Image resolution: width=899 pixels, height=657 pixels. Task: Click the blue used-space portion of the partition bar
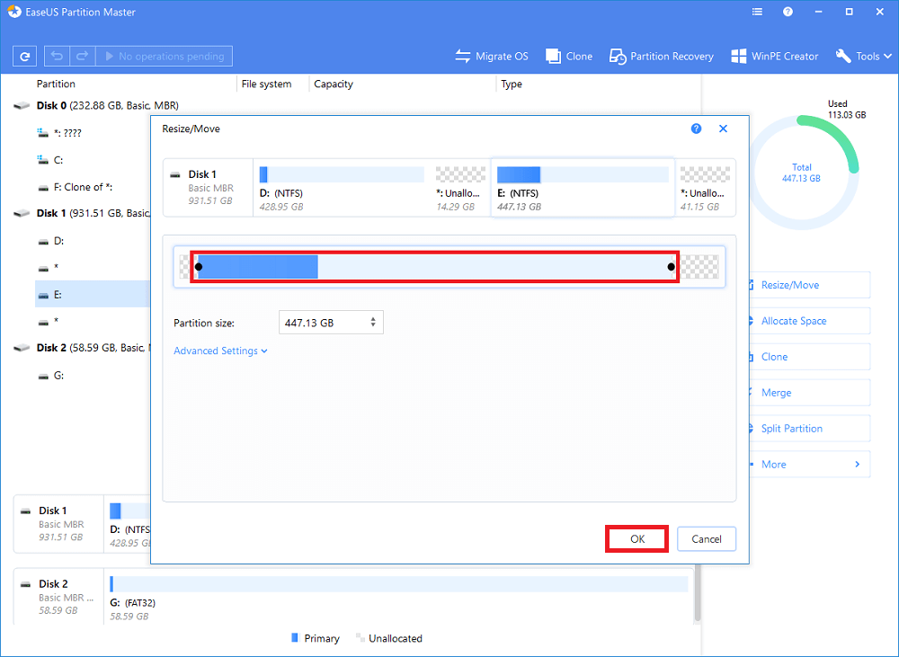pos(257,267)
